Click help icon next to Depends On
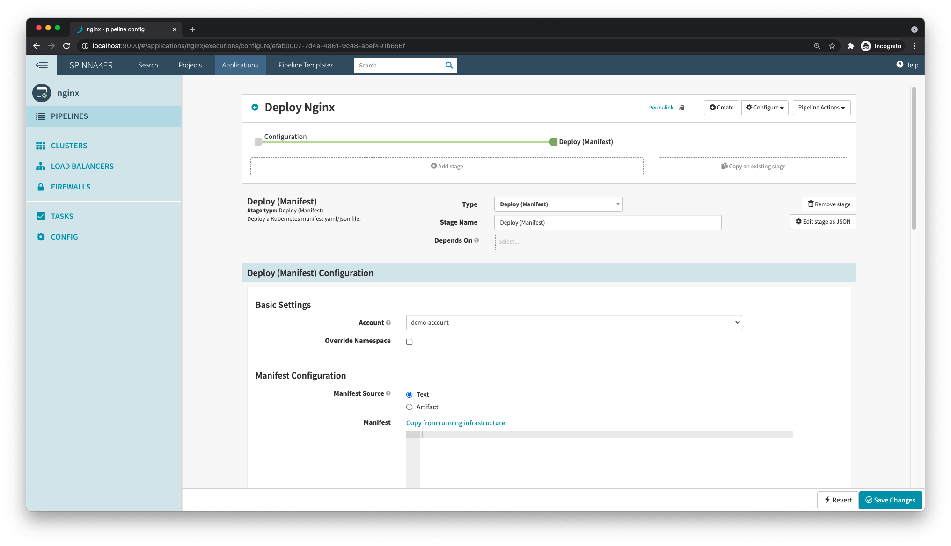 coord(476,240)
